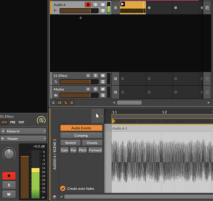Screen dimensions: 213x201
Task: Click the Pitch expression button
Action: point(83,150)
